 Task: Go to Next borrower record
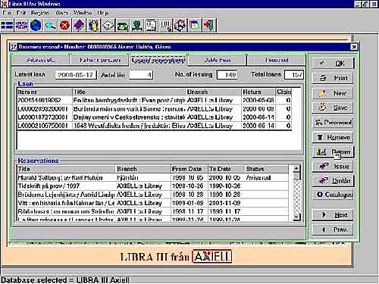click(x=333, y=215)
